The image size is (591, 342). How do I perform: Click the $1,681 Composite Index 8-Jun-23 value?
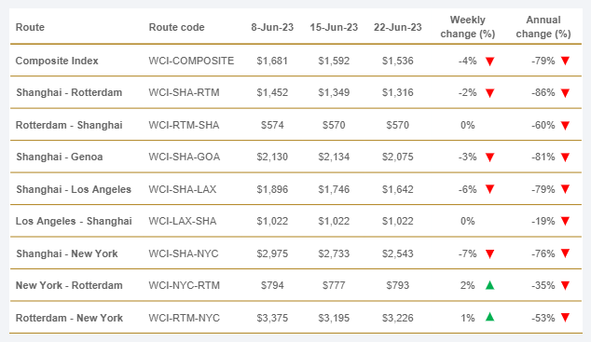click(272, 61)
